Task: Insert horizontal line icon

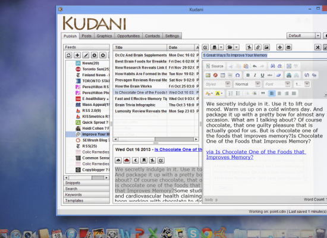Action: [230, 75]
